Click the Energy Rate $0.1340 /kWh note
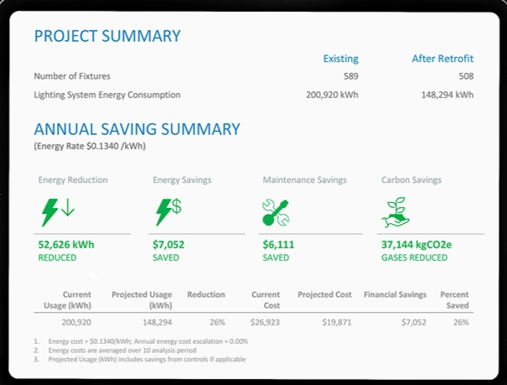Screen dimensions: 507x385 (x=90, y=146)
